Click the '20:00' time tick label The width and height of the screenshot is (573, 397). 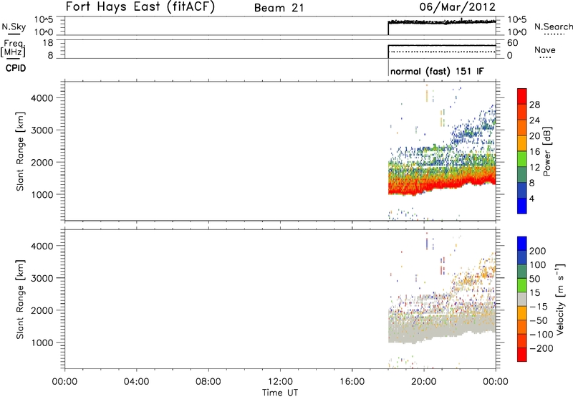click(x=424, y=382)
